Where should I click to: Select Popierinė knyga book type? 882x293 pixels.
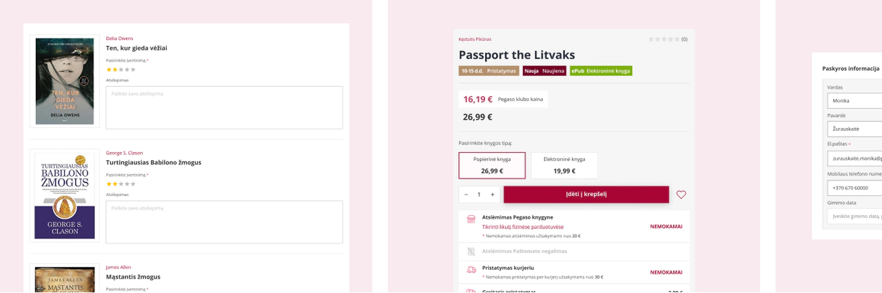[492, 165]
